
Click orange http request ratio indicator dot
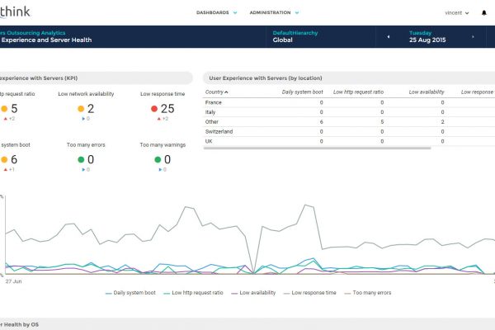click(x=4, y=109)
